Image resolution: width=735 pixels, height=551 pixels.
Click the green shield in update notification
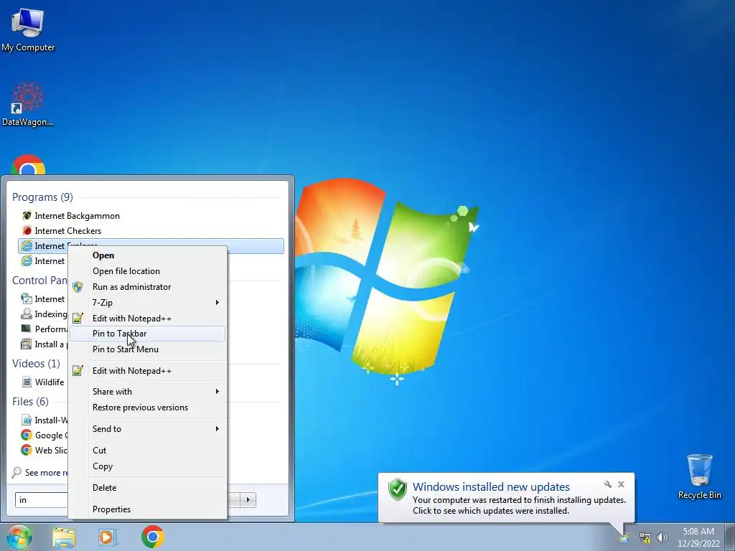point(397,489)
